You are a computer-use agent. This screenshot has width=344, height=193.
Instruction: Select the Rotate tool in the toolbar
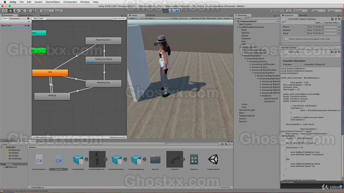click(16, 11)
